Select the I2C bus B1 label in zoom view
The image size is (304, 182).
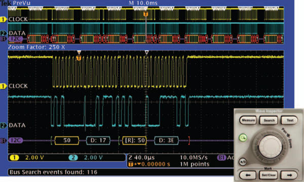click(15, 141)
